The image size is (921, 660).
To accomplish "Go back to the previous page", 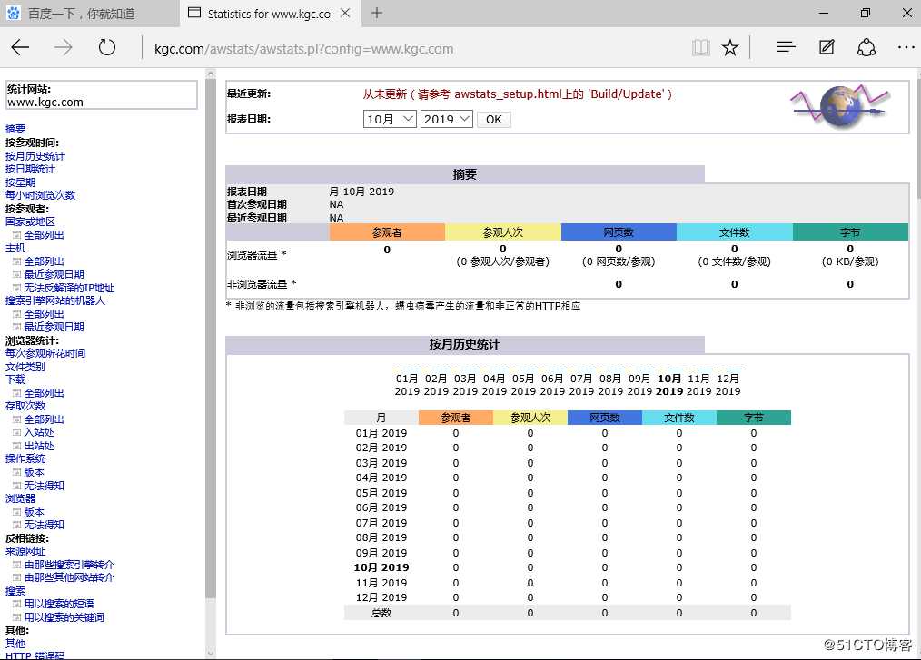I will [x=20, y=47].
